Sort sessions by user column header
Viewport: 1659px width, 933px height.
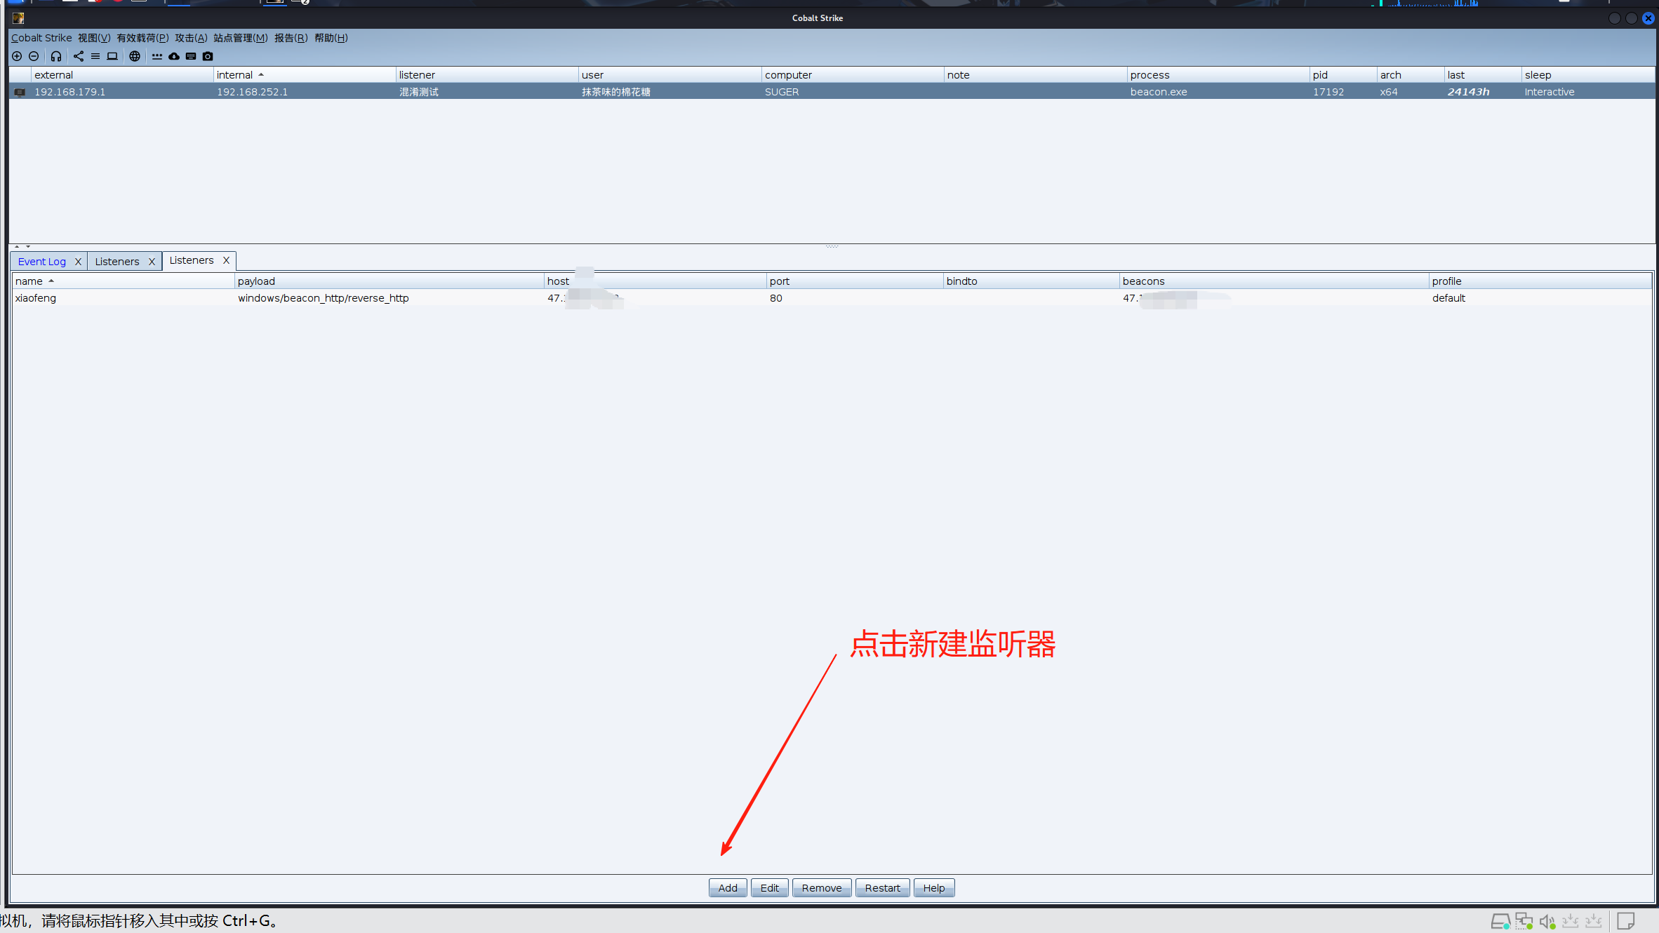[x=670, y=75]
